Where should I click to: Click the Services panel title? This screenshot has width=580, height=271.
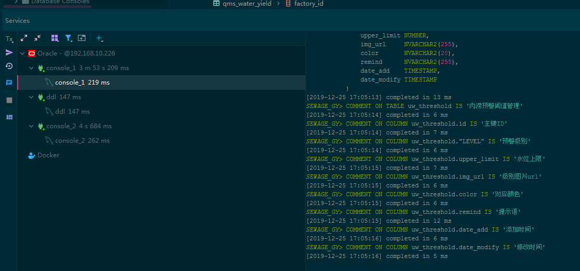(x=17, y=21)
